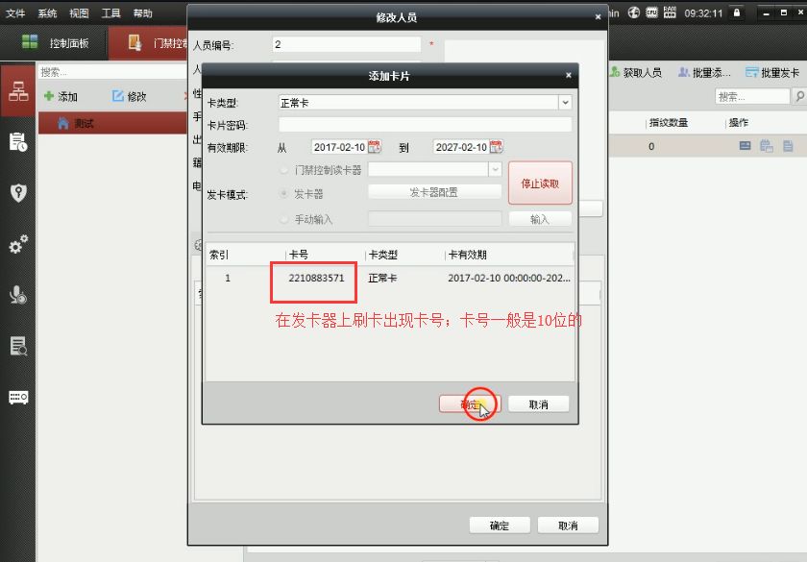Select the 测试 organization tree item

point(85,123)
